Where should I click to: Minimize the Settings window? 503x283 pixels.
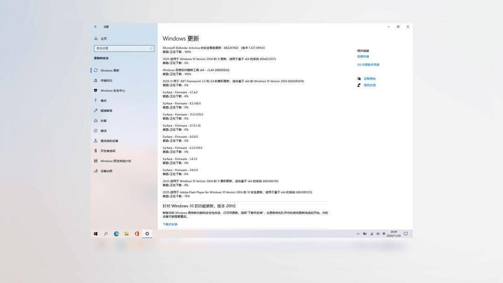(x=388, y=27)
